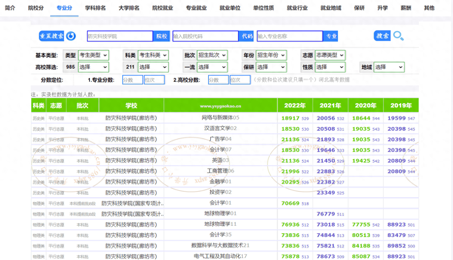Viewport: 453px width, 260px height.
Task: Click the 输入专业名称 input field
Action: [290, 36]
